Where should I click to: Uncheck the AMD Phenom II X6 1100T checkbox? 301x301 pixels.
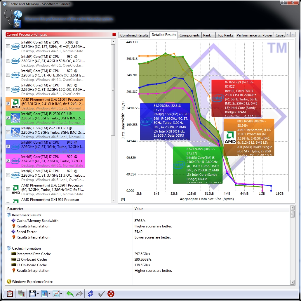pos(8,104)
